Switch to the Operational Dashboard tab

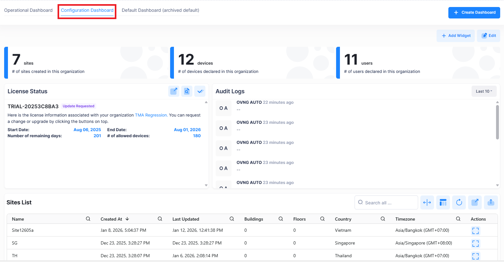(x=28, y=10)
